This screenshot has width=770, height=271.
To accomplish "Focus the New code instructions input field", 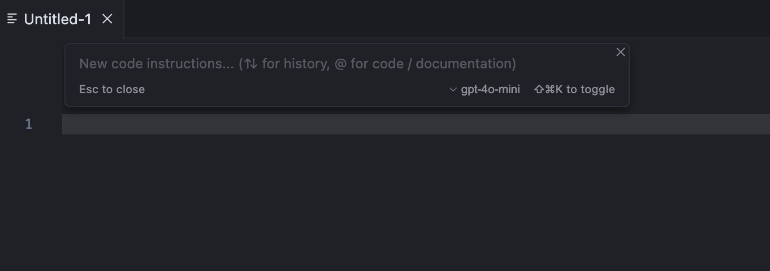I will [x=345, y=64].
